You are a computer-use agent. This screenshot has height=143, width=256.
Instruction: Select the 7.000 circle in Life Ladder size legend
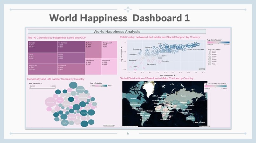[x=210, y=62]
